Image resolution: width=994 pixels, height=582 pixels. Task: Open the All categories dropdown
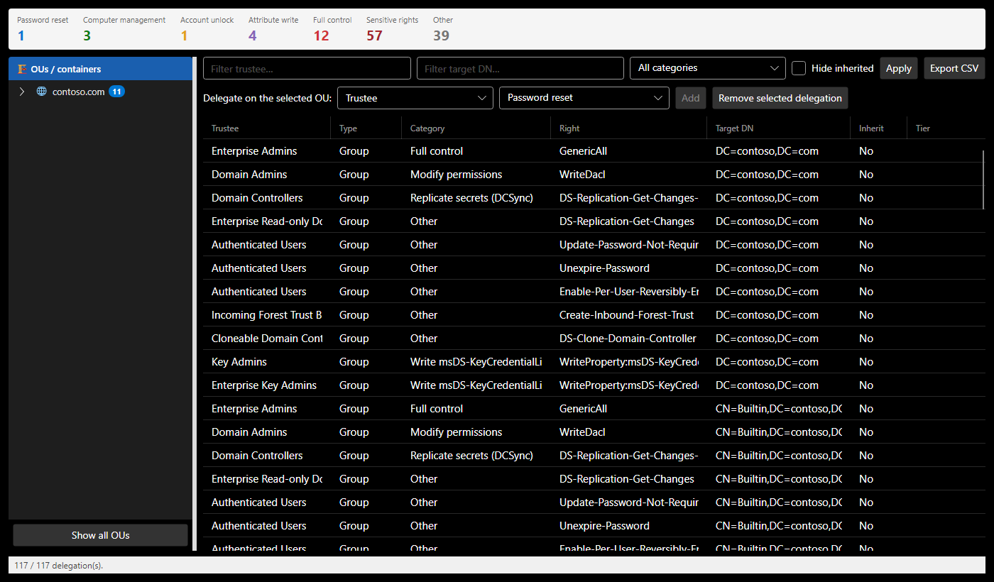click(708, 68)
